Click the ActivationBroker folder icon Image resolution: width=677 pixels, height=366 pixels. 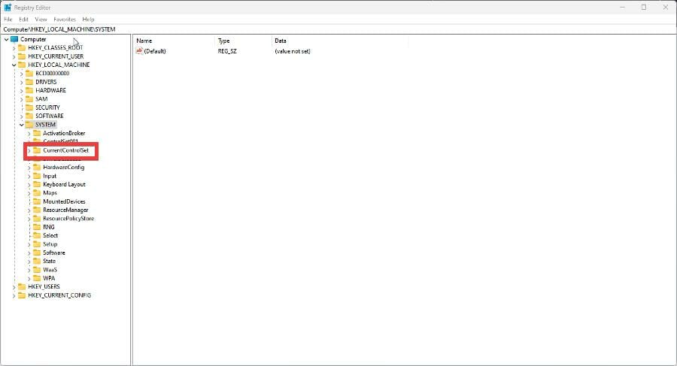(37, 133)
